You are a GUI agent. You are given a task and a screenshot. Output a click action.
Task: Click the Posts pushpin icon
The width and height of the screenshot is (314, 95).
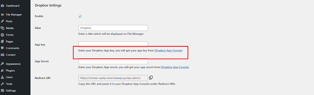(x=2, y=21)
